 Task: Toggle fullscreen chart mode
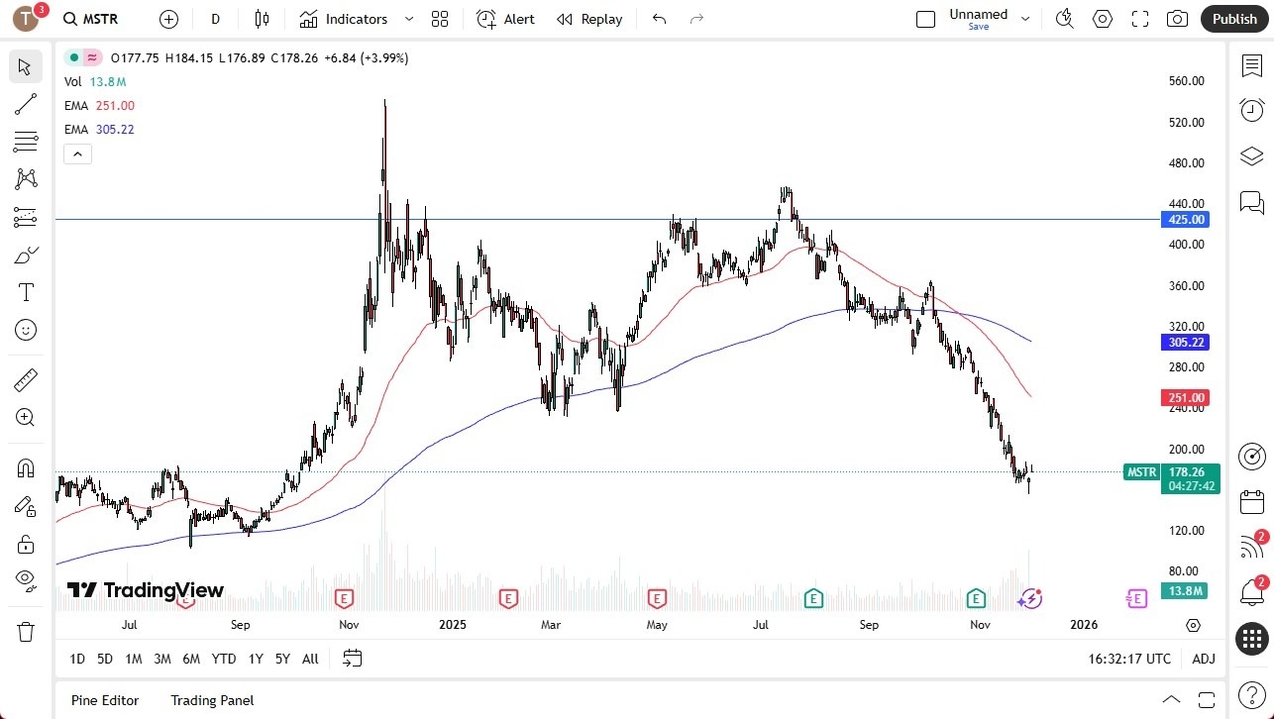point(1139,18)
